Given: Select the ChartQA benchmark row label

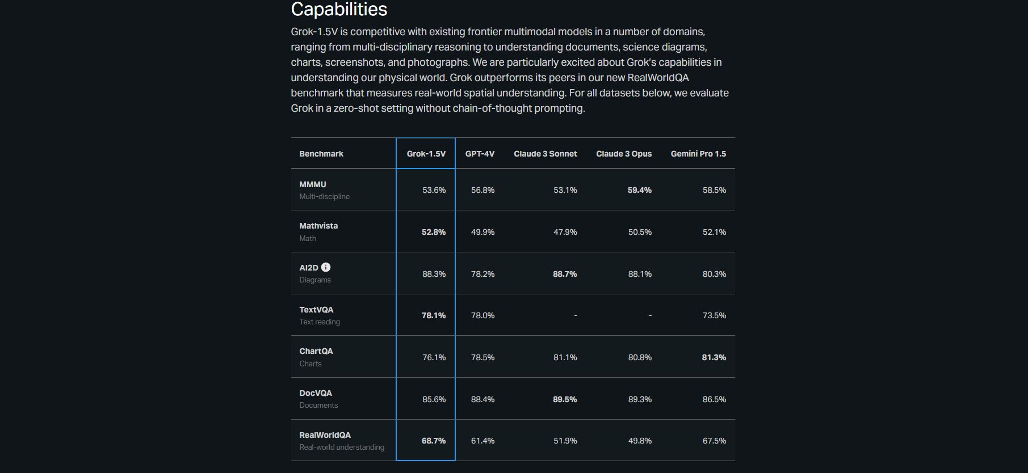Looking at the screenshot, I should pyautogui.click(x=316, y=351).
